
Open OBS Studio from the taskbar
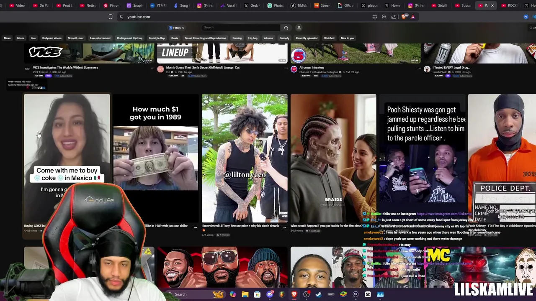(307, 294)
